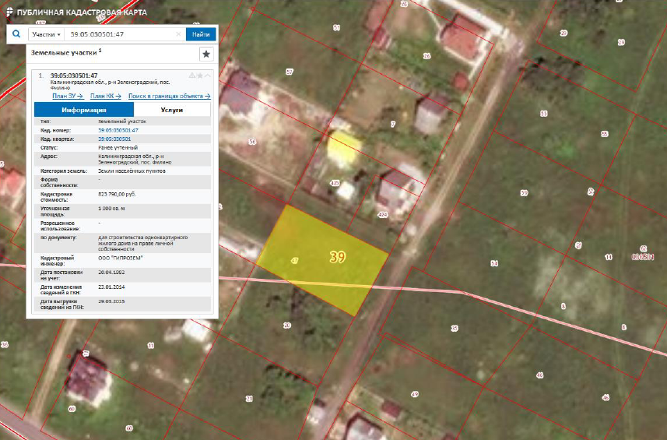Screen dimensions: 667x440
Task: Switch to the Информация tab
Action: coord(84,110)
